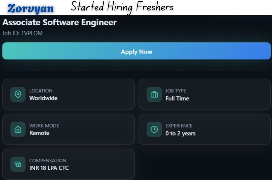Click the INR 18 LPA CTC value
Screen dimensions: 272x180
[49, 168]
